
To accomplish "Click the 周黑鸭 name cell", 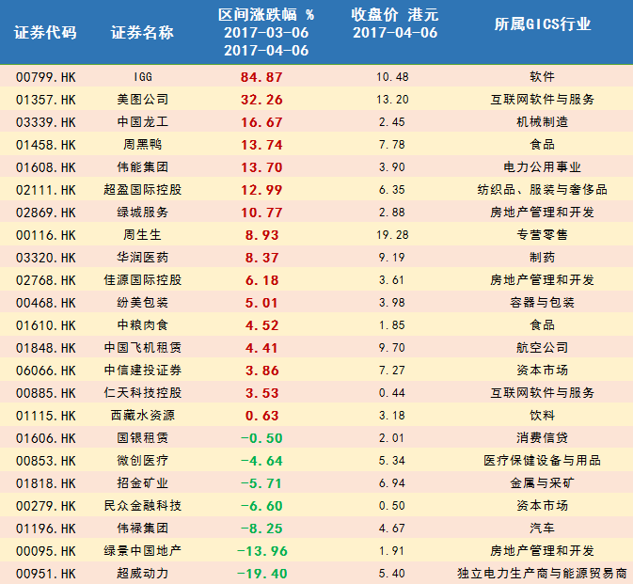I will 143,145.
